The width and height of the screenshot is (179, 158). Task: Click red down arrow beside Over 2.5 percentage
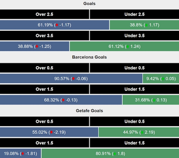click(x=57, y=25)
